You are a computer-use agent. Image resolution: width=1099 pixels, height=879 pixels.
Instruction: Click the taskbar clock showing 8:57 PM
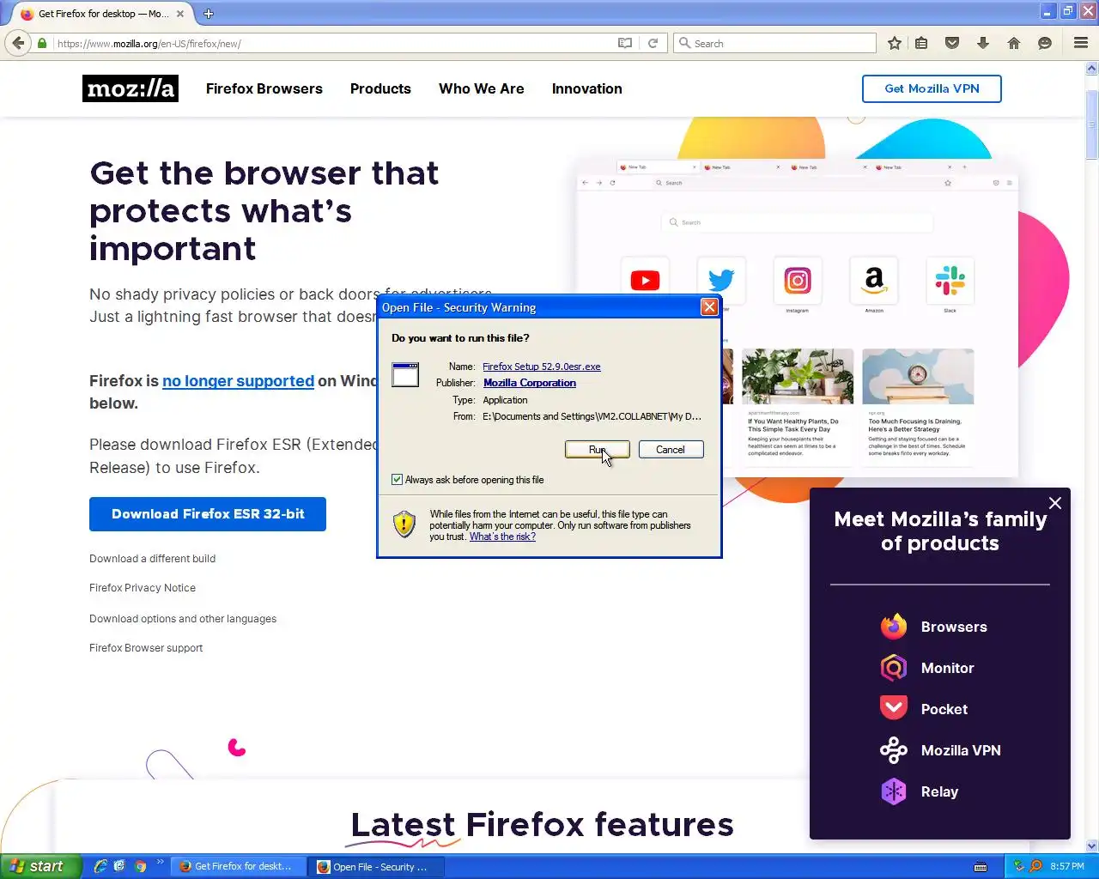[x=1067, y=867]
